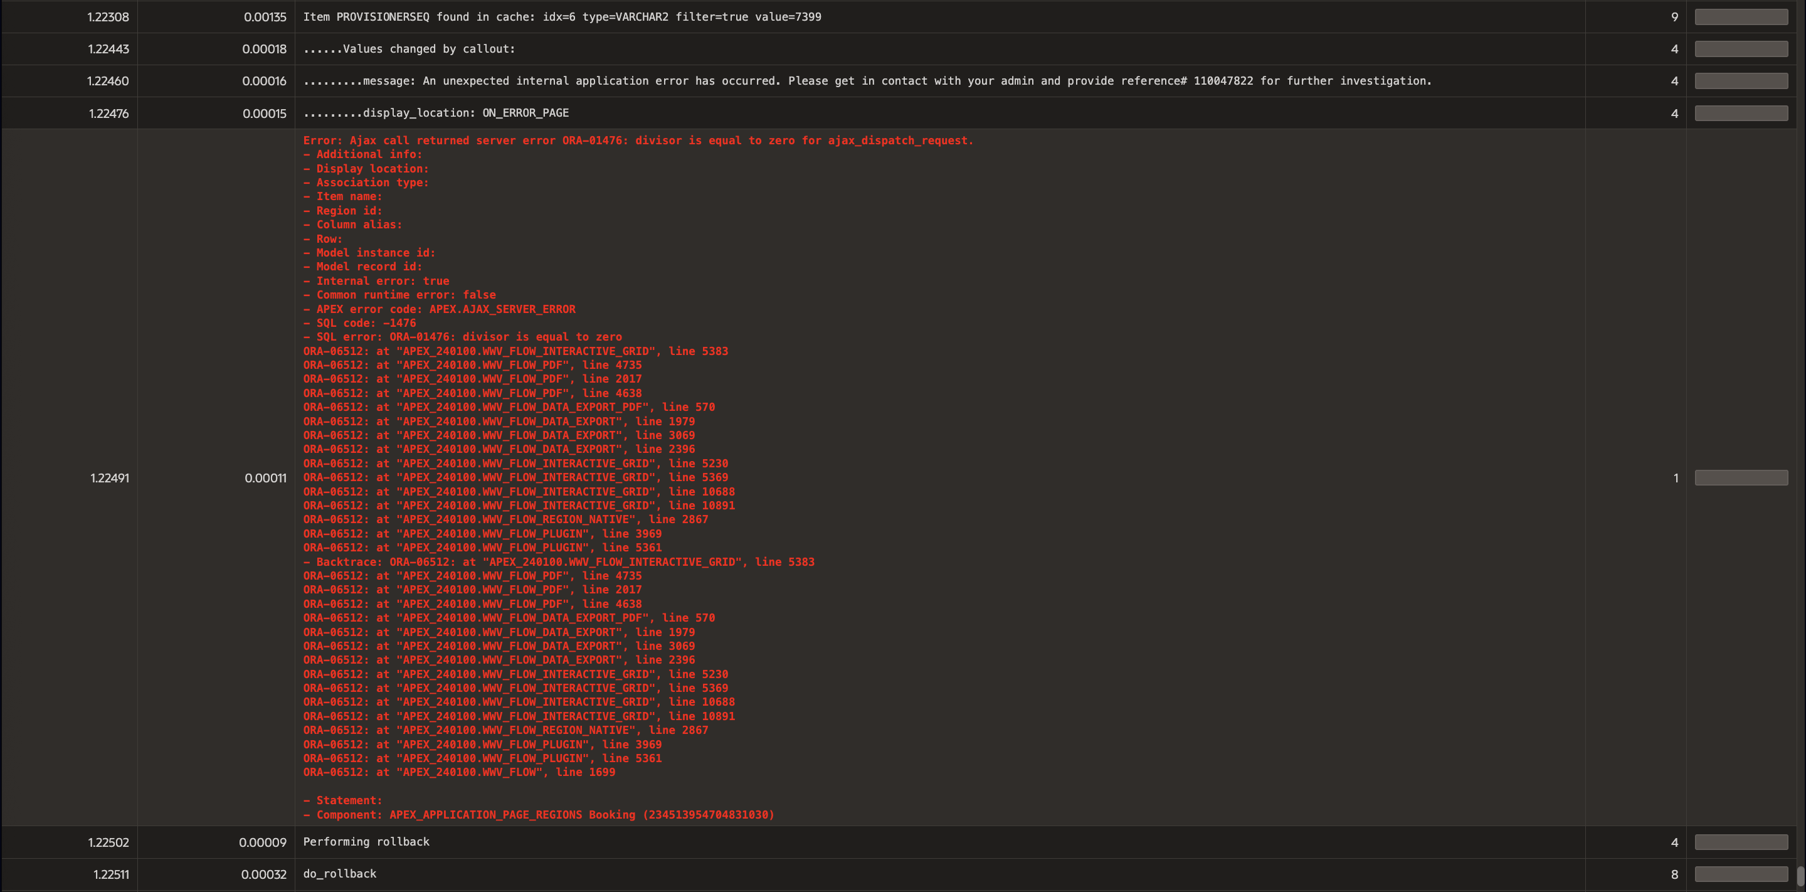Click the vertical scrollbar thumb at right edge

(1800, 875)
